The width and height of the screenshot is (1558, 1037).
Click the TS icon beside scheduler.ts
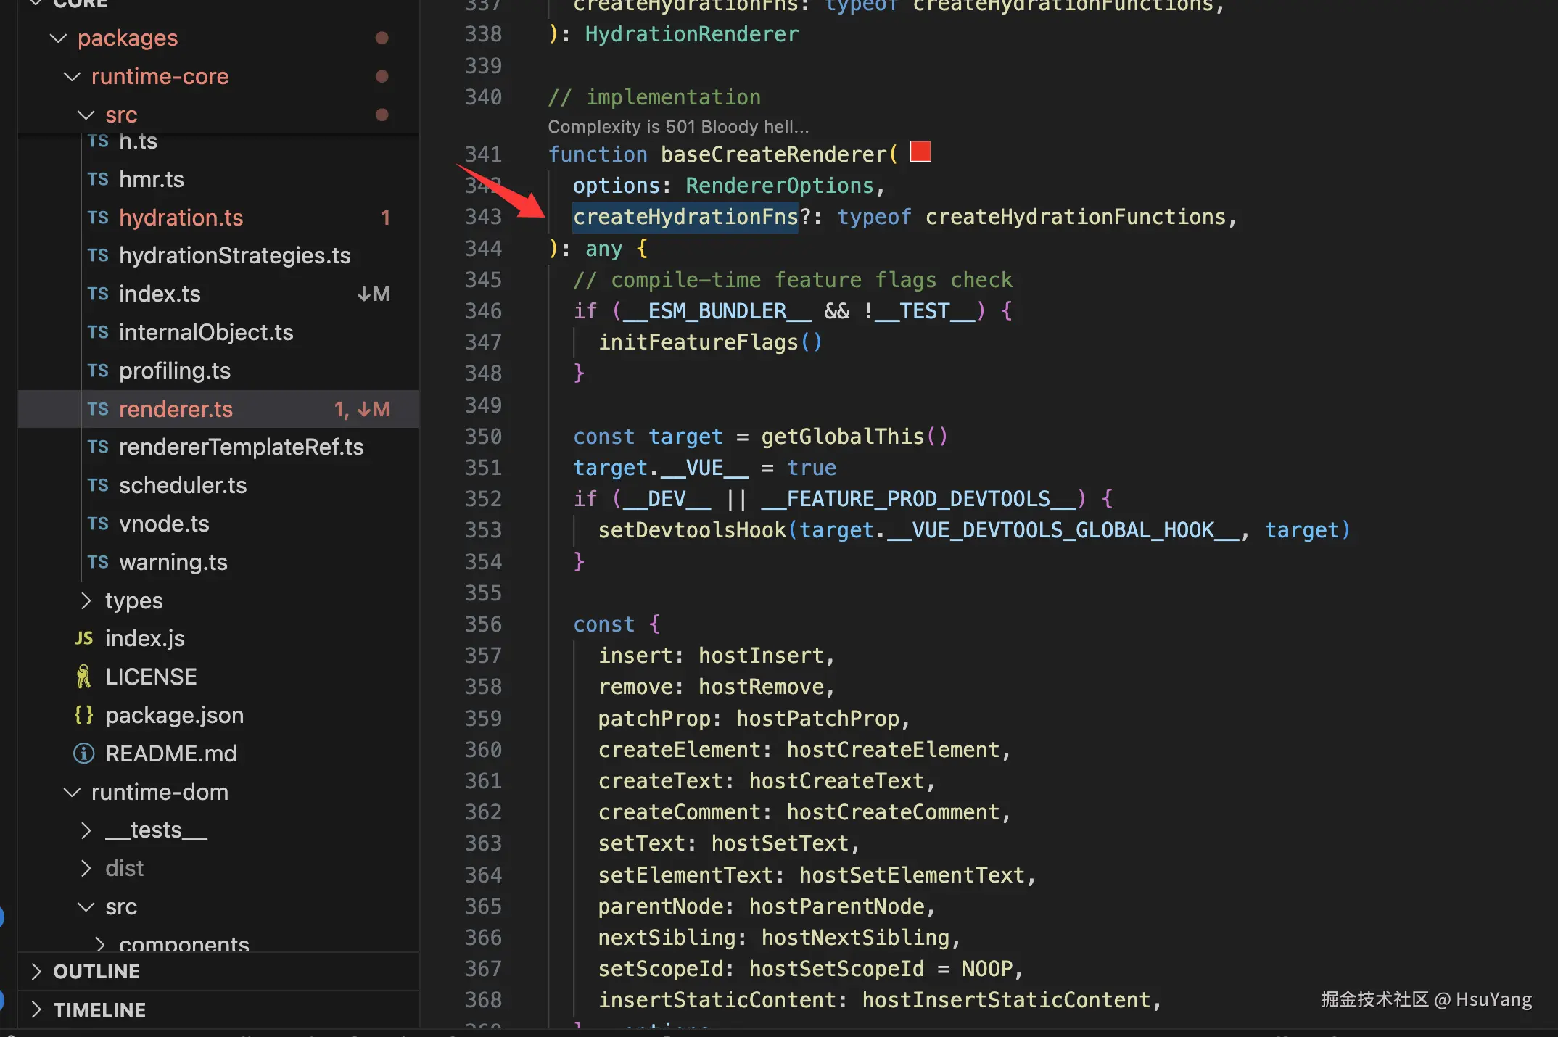98,485
